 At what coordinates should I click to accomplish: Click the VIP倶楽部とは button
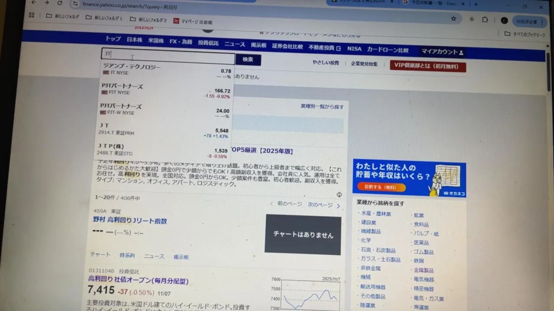pos(428,66)
